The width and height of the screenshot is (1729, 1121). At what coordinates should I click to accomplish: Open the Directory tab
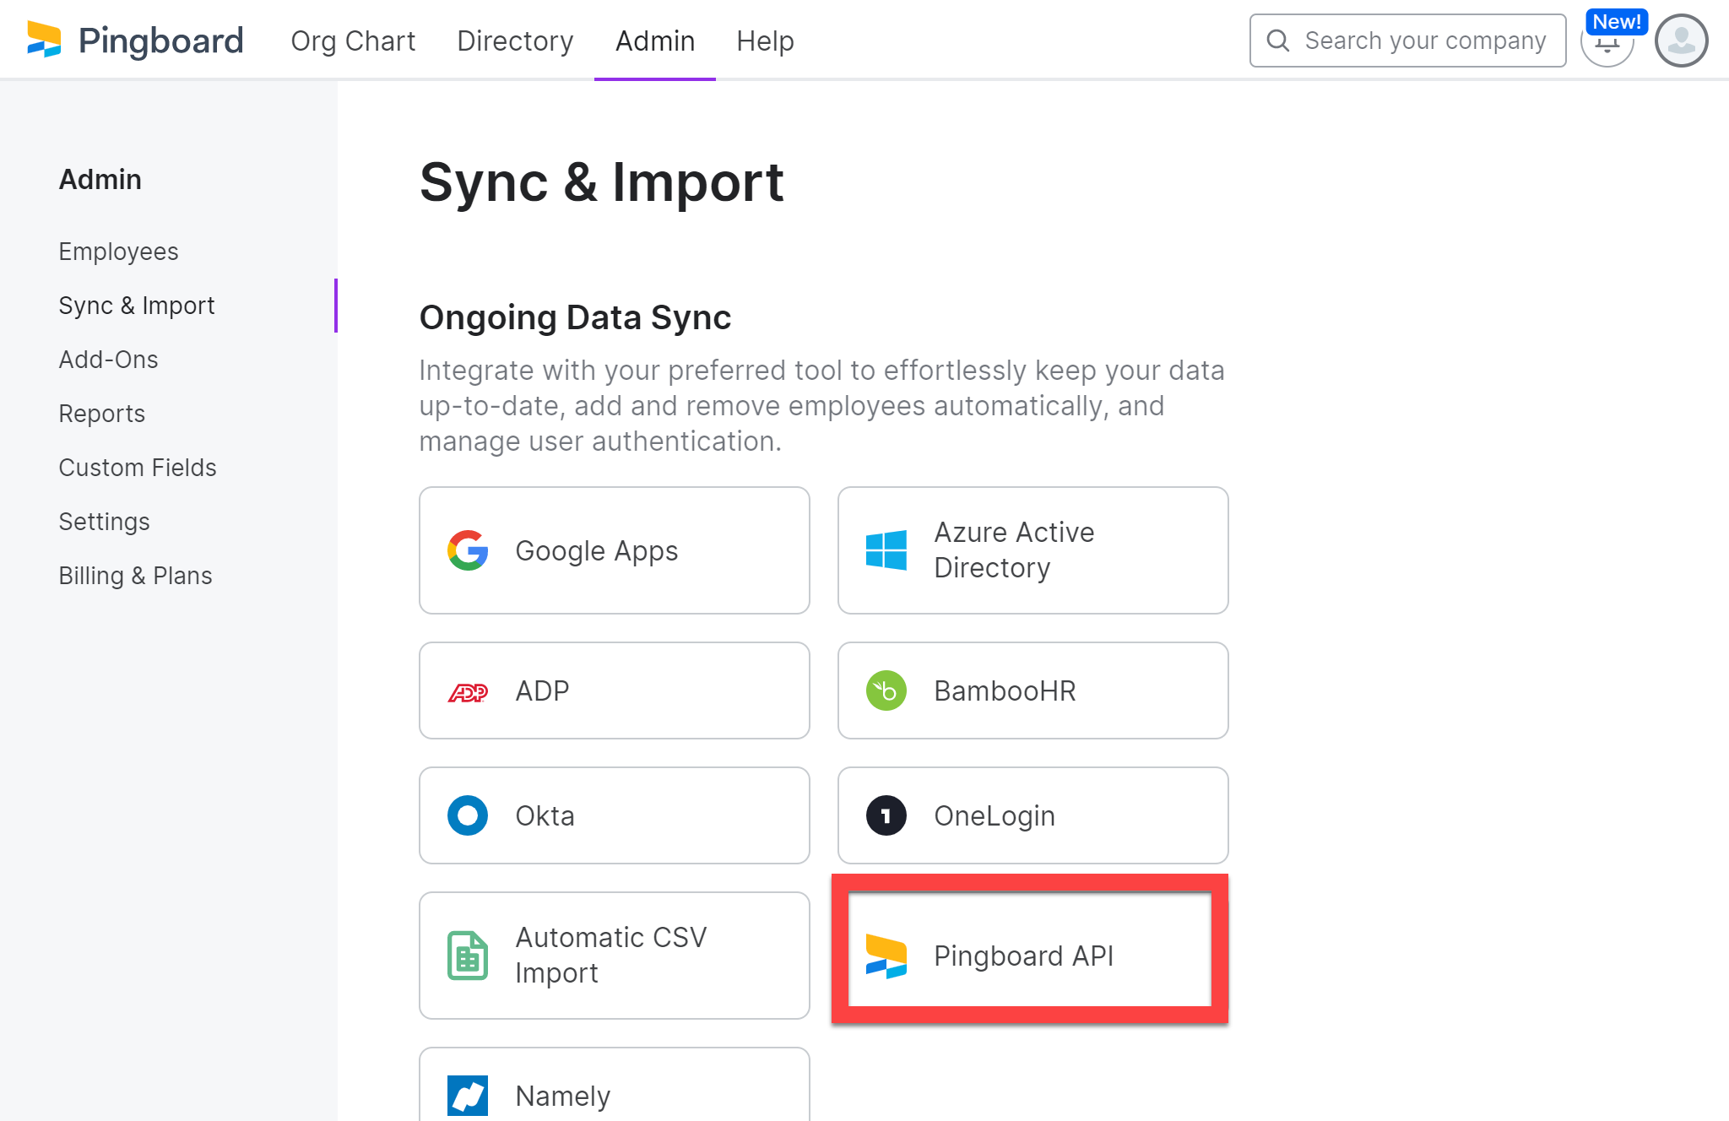point(515,41)
